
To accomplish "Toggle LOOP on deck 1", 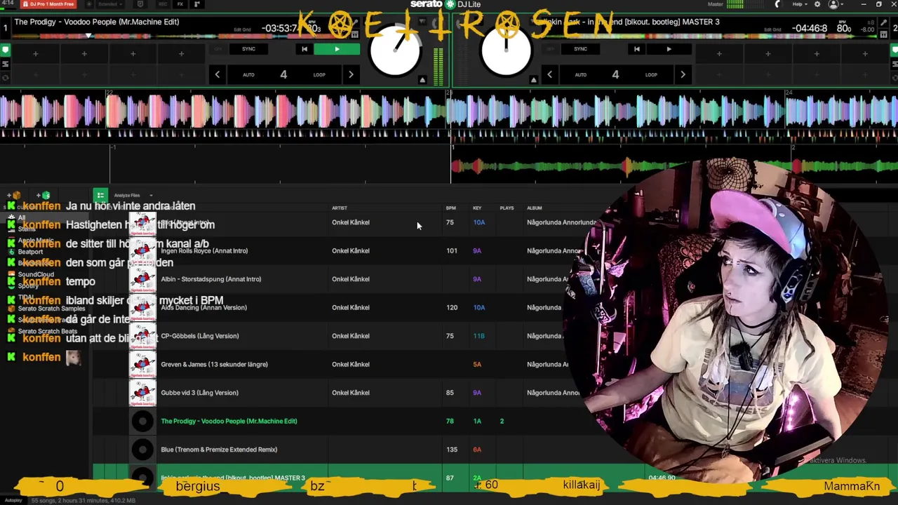I will coord(319,74).
